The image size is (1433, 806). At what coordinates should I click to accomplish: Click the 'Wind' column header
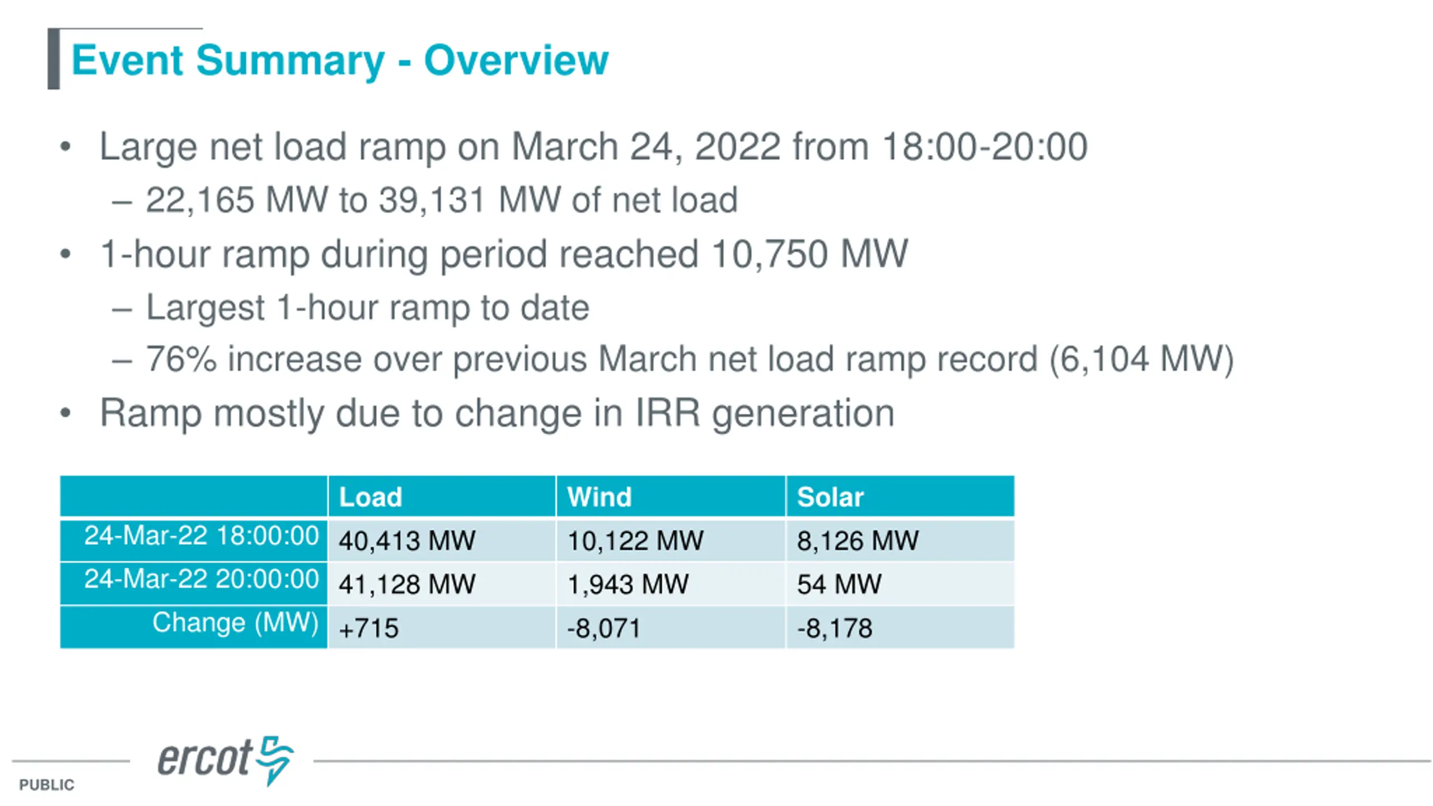(671, 496)
